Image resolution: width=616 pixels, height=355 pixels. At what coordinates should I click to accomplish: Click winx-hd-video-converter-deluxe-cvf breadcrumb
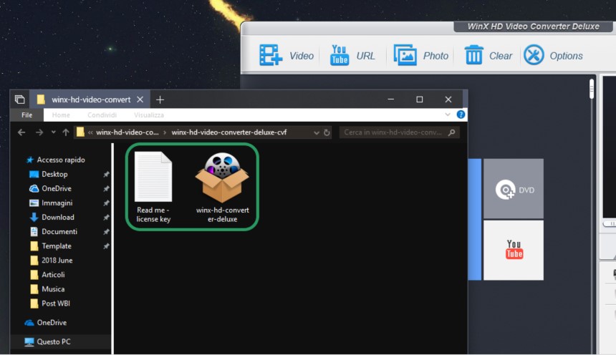[229, 132]
